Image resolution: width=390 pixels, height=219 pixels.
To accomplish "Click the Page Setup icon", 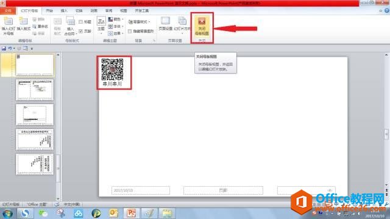I will [x=165, y=21].
